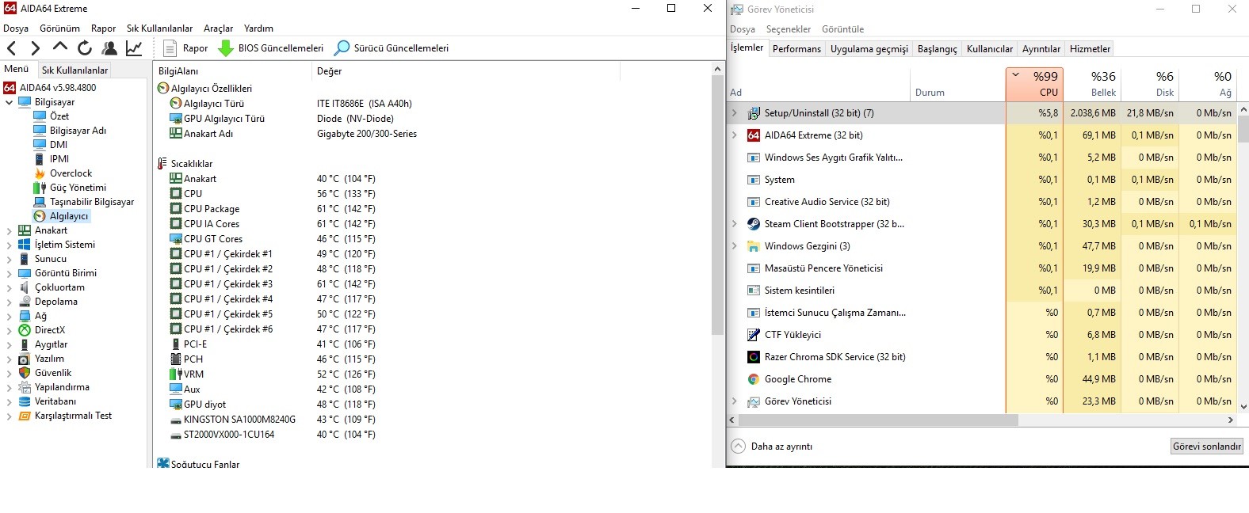Click VRM temperature row

[x=273, y=374]
